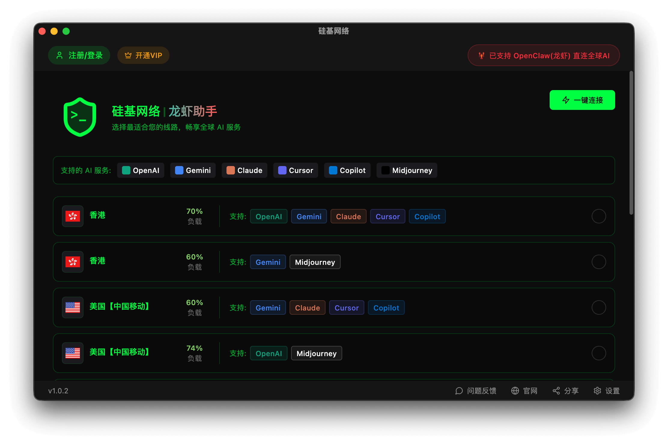Click the share icon in the footer
Screen dimensions: 668x445
[x=556, y=391]
